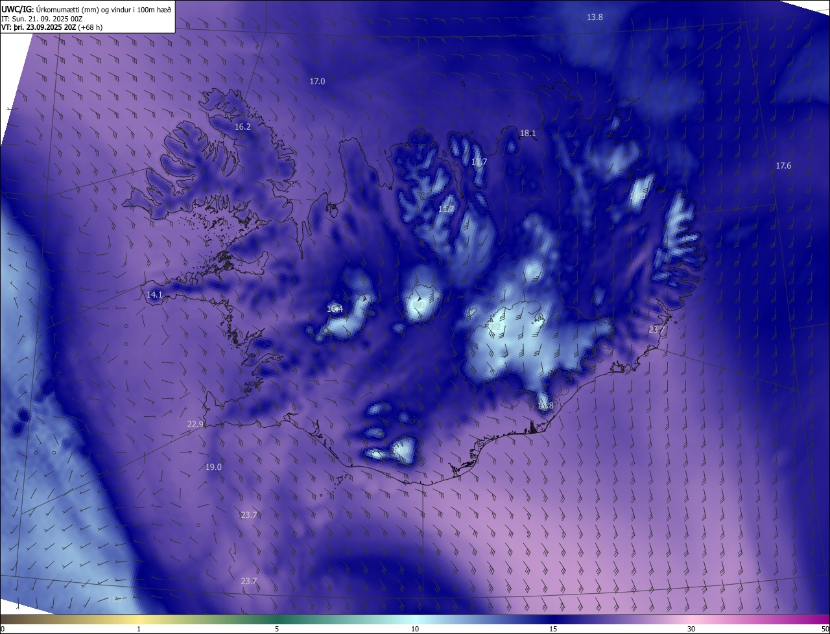
Task: Select the 14.1 value at the western peninsula
Action: point(154,295)
